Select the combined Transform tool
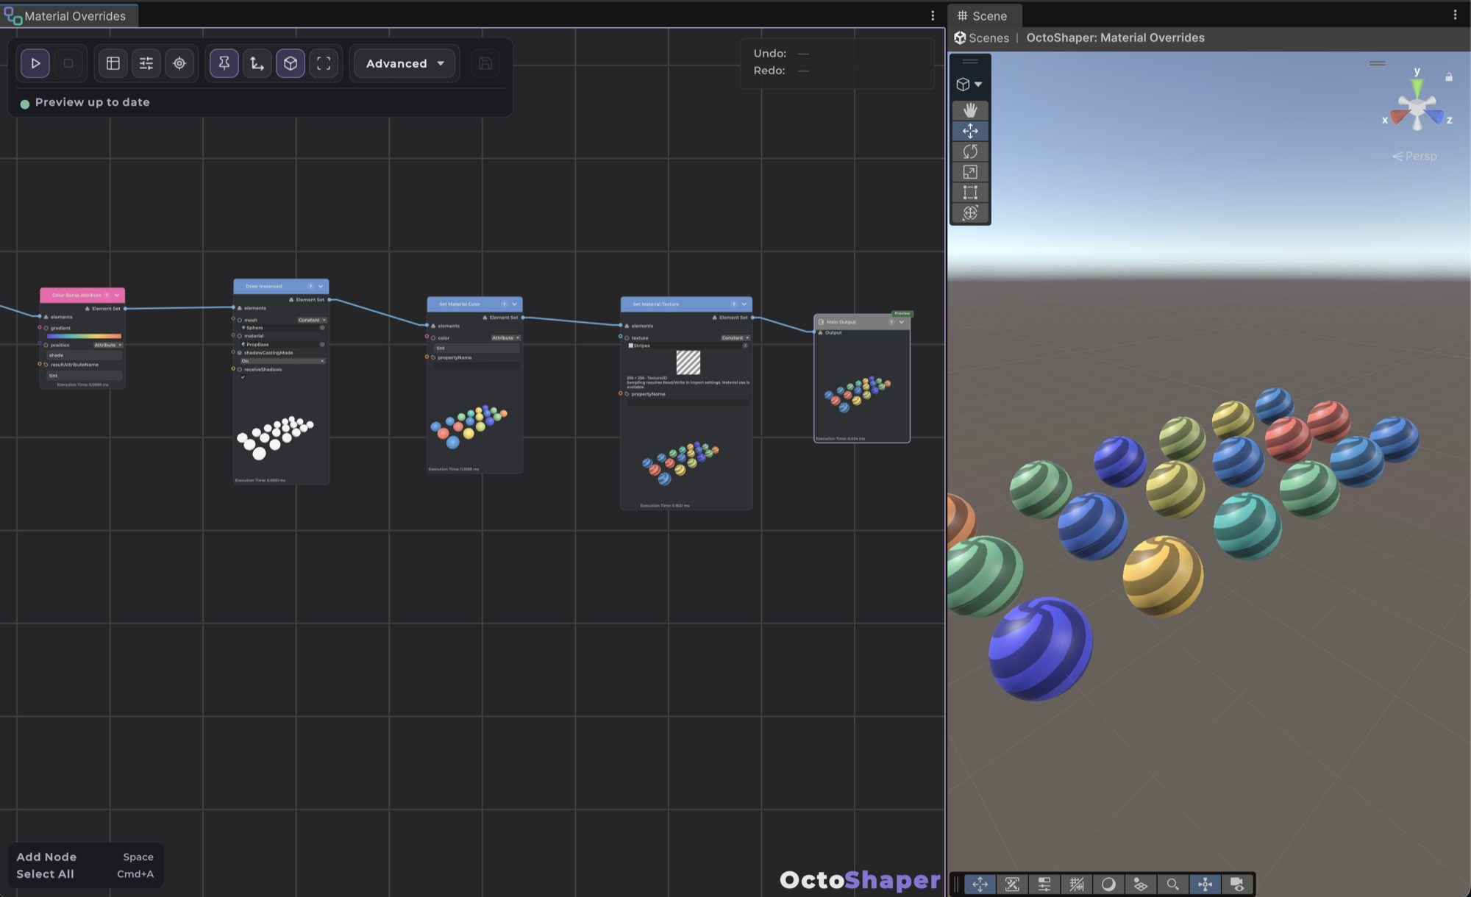The height and width of the screenshot is (897, 1471). (x=970, y=213)
